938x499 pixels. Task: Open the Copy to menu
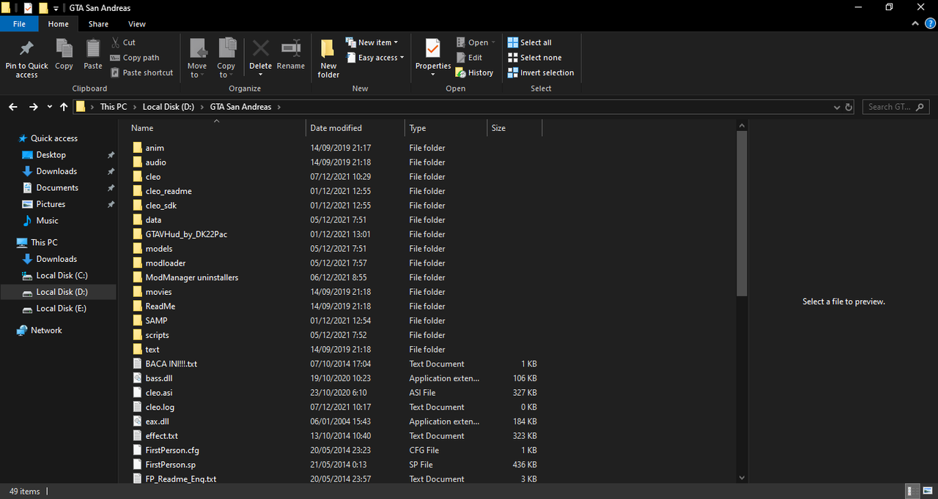coord(226,58)
